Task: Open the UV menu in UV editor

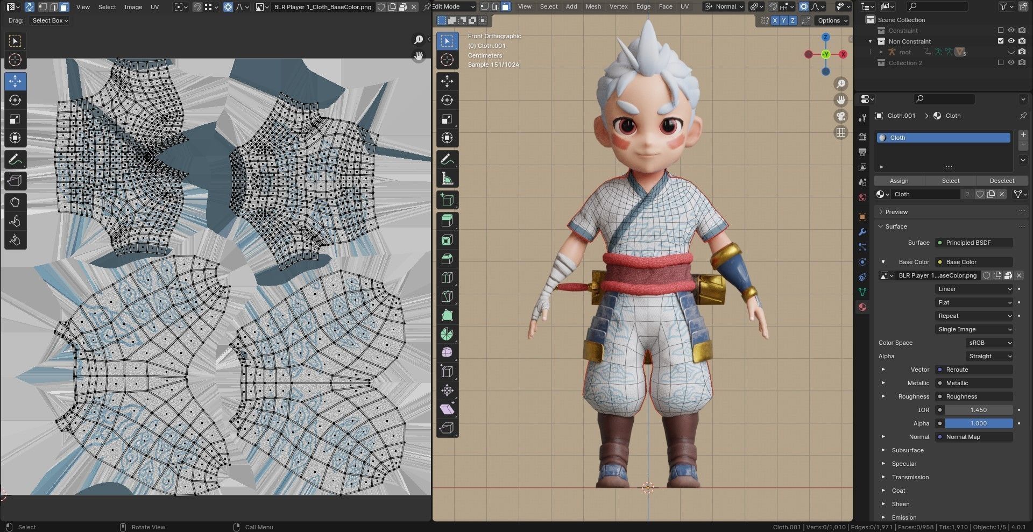Action: click(154, 7)
